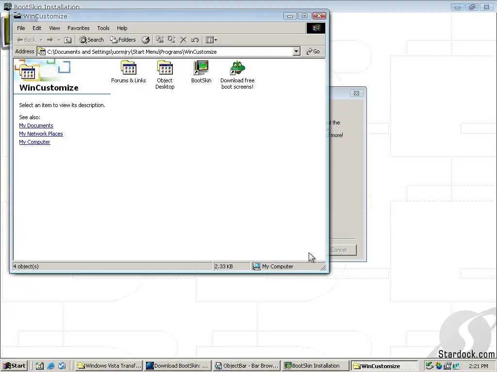Open the Tools menu
Viewport: 497px width, 372px height.
tap(103, 28)
